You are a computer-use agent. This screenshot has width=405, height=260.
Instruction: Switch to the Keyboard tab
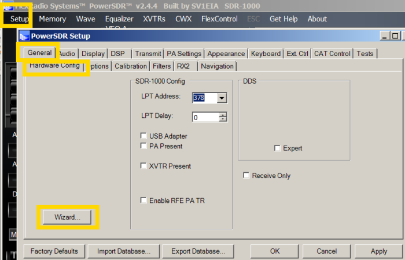click(266, 54)
